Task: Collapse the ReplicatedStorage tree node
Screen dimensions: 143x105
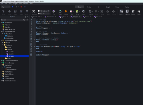Action: (1, 40)
